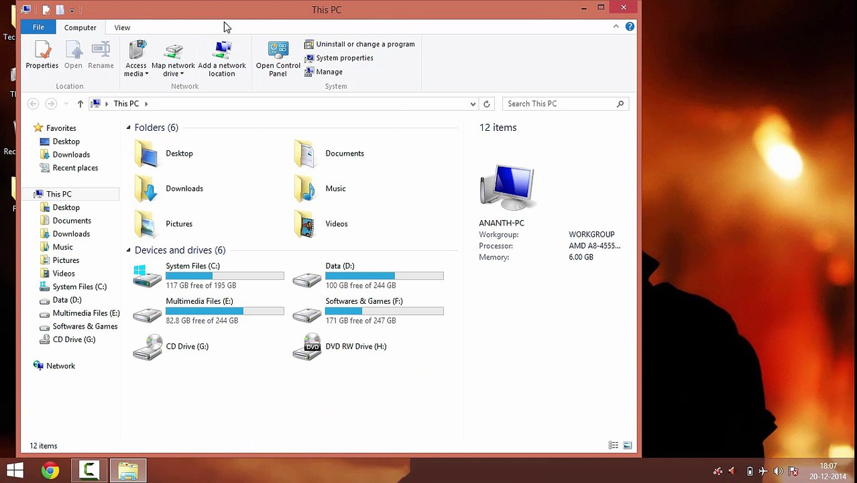Image resolution: width=857 pixels, height=483 pixels.
Task: Switch to details view in the status bar
Action: [614, 445]
